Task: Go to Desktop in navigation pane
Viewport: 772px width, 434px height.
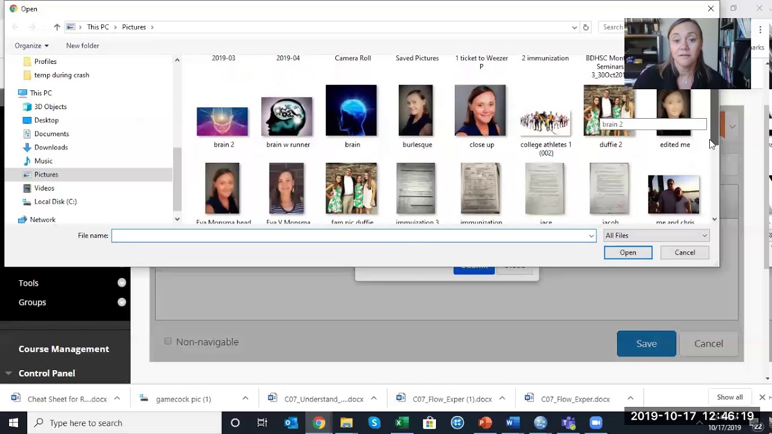Action: pyautogui.click(x=46, y=120)
